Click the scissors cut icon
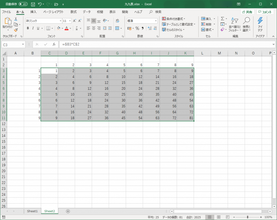Image resolution: width=277 pixels, height=220 pixels. (16, 19)
